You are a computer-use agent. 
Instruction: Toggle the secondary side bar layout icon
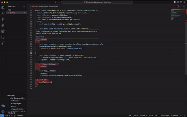(181, 2)
